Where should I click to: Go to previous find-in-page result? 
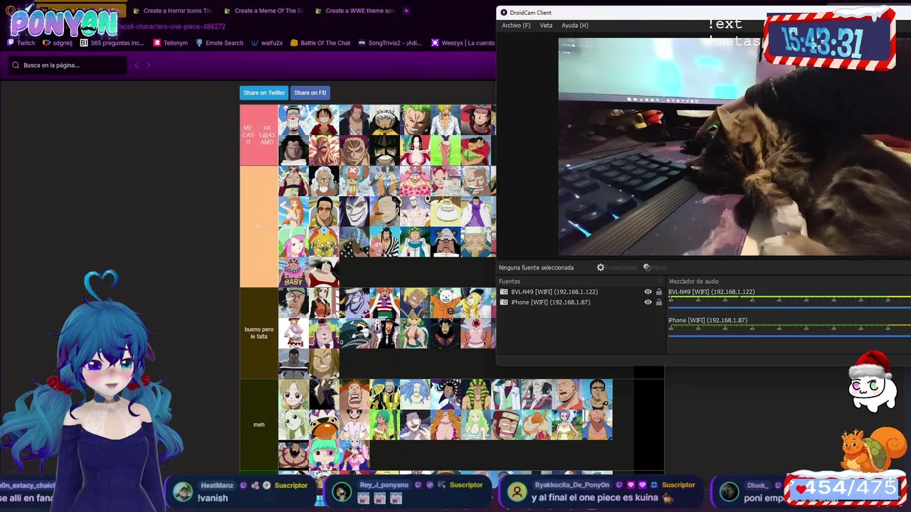tap(137, 65)
